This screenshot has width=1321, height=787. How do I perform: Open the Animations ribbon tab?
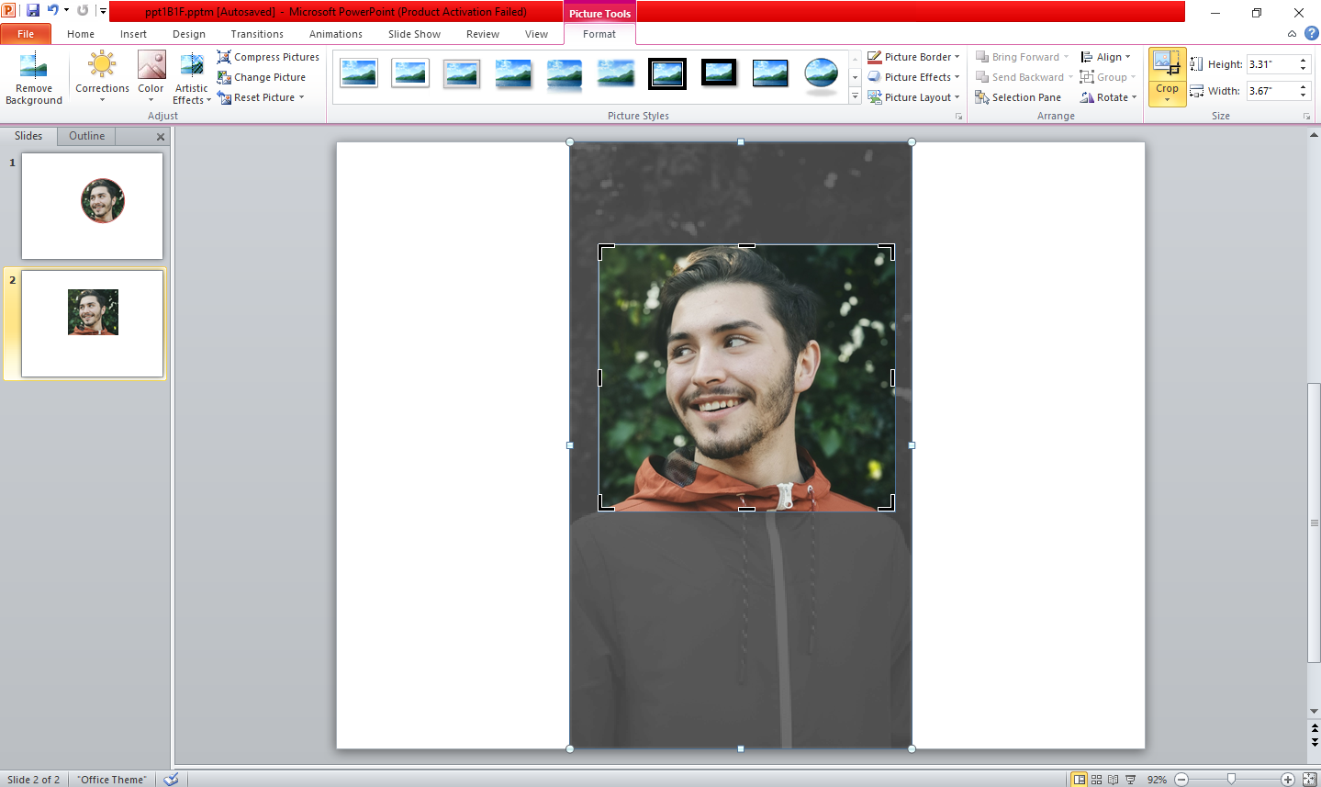(x=335, y=33)
